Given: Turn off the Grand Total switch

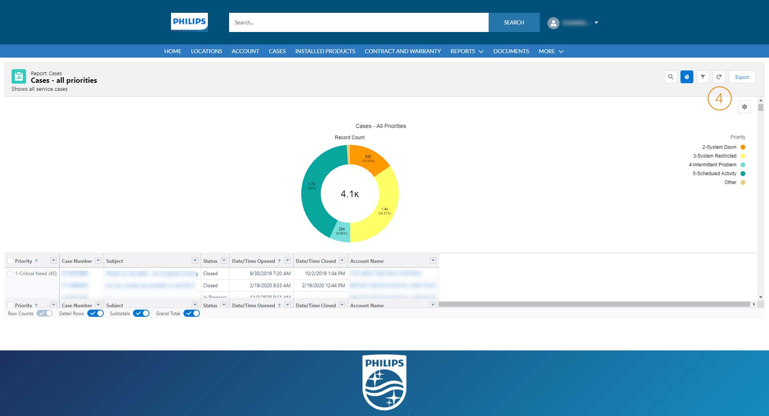Looking at the screenshot, I should [x=191, y=313].
